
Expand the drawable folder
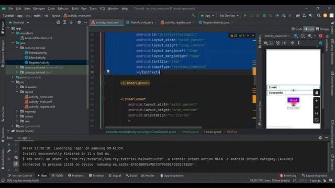(x=17, y=87)
